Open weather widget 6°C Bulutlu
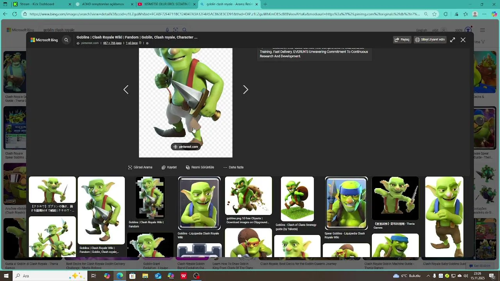 pos(407,276)
